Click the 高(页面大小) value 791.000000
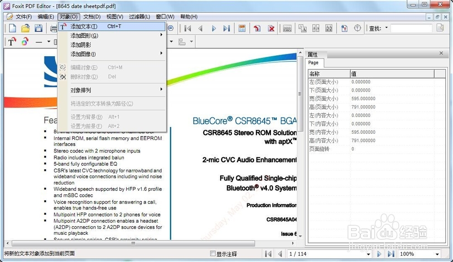Viewport: 453px width, 262px height. 363,107
